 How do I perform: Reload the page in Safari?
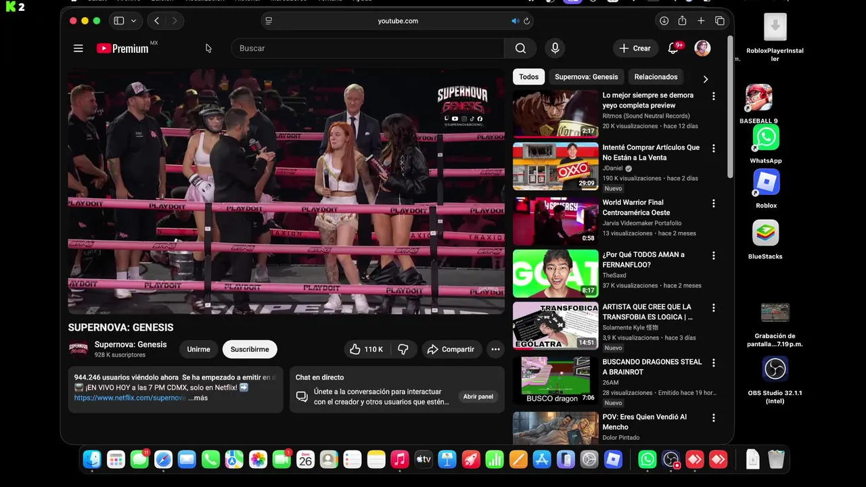(526, 21)
